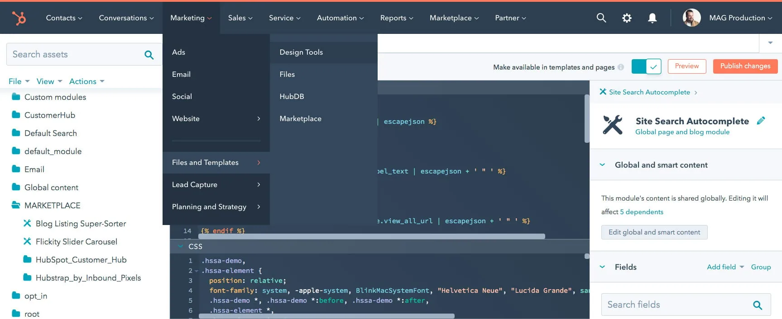The height and width of the screenshot is (319, 782).
Task: Click the Custom modules folder icon
Action: [x=16, y=97]
